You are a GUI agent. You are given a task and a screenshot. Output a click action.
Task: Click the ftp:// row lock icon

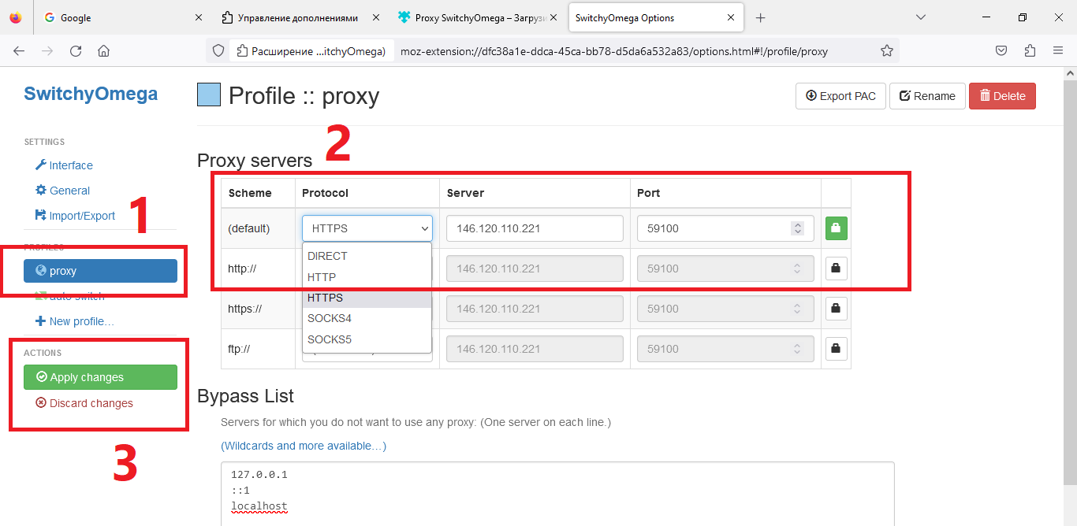836,349
